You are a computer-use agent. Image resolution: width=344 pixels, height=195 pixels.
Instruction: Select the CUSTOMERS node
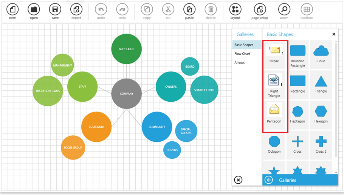tap(96, 127)
